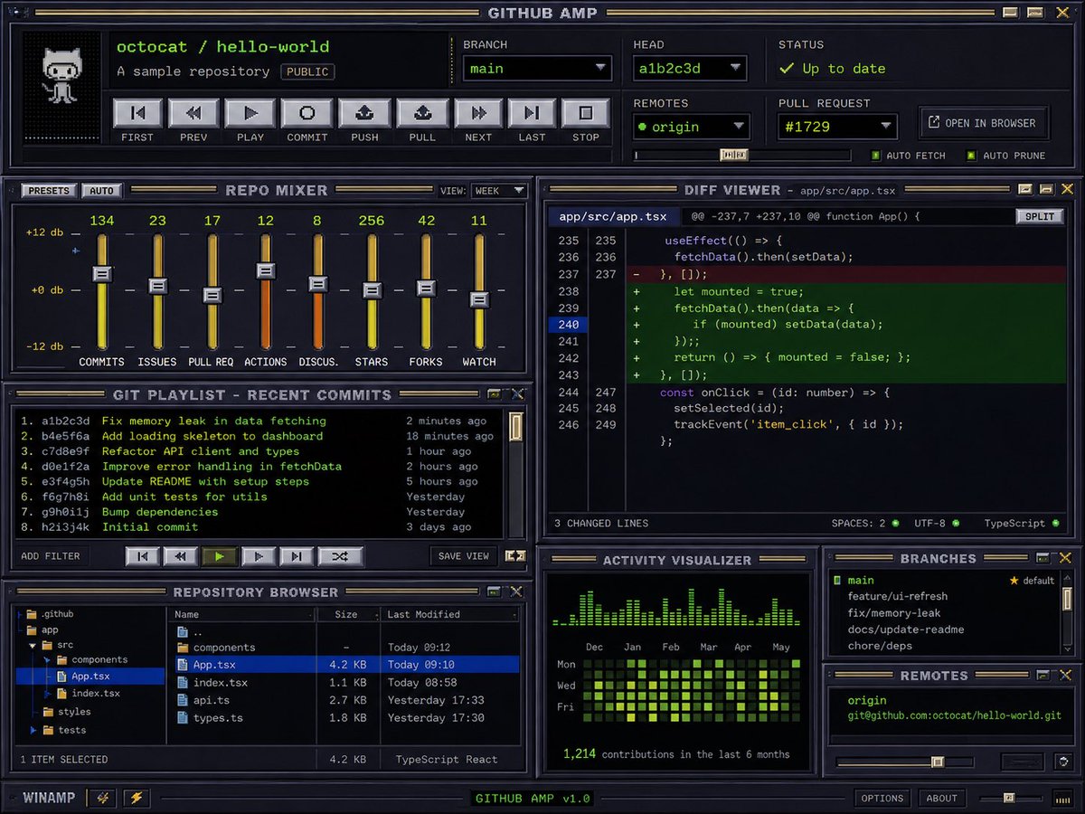Click the OPTIONS button in bottom bar
The height and width of the screenshot is (814, 1085).
(882, 798)
